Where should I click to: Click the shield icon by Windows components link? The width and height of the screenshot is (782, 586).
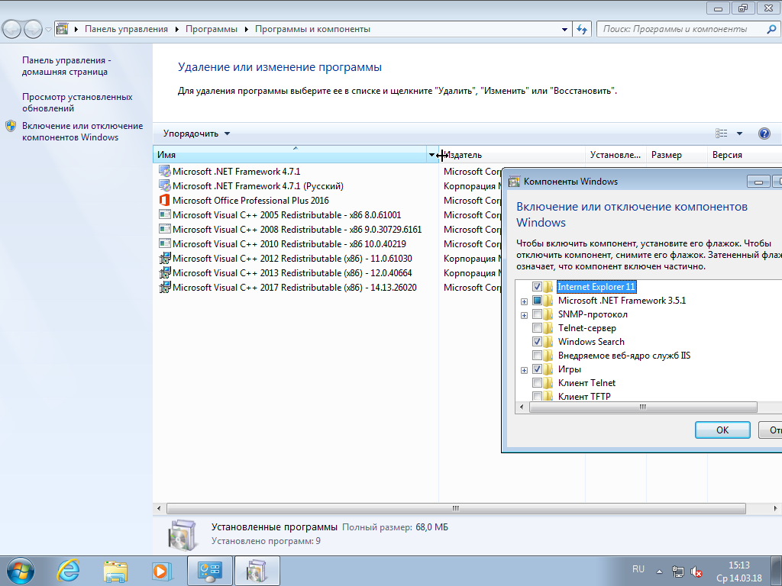click(11, 126)
